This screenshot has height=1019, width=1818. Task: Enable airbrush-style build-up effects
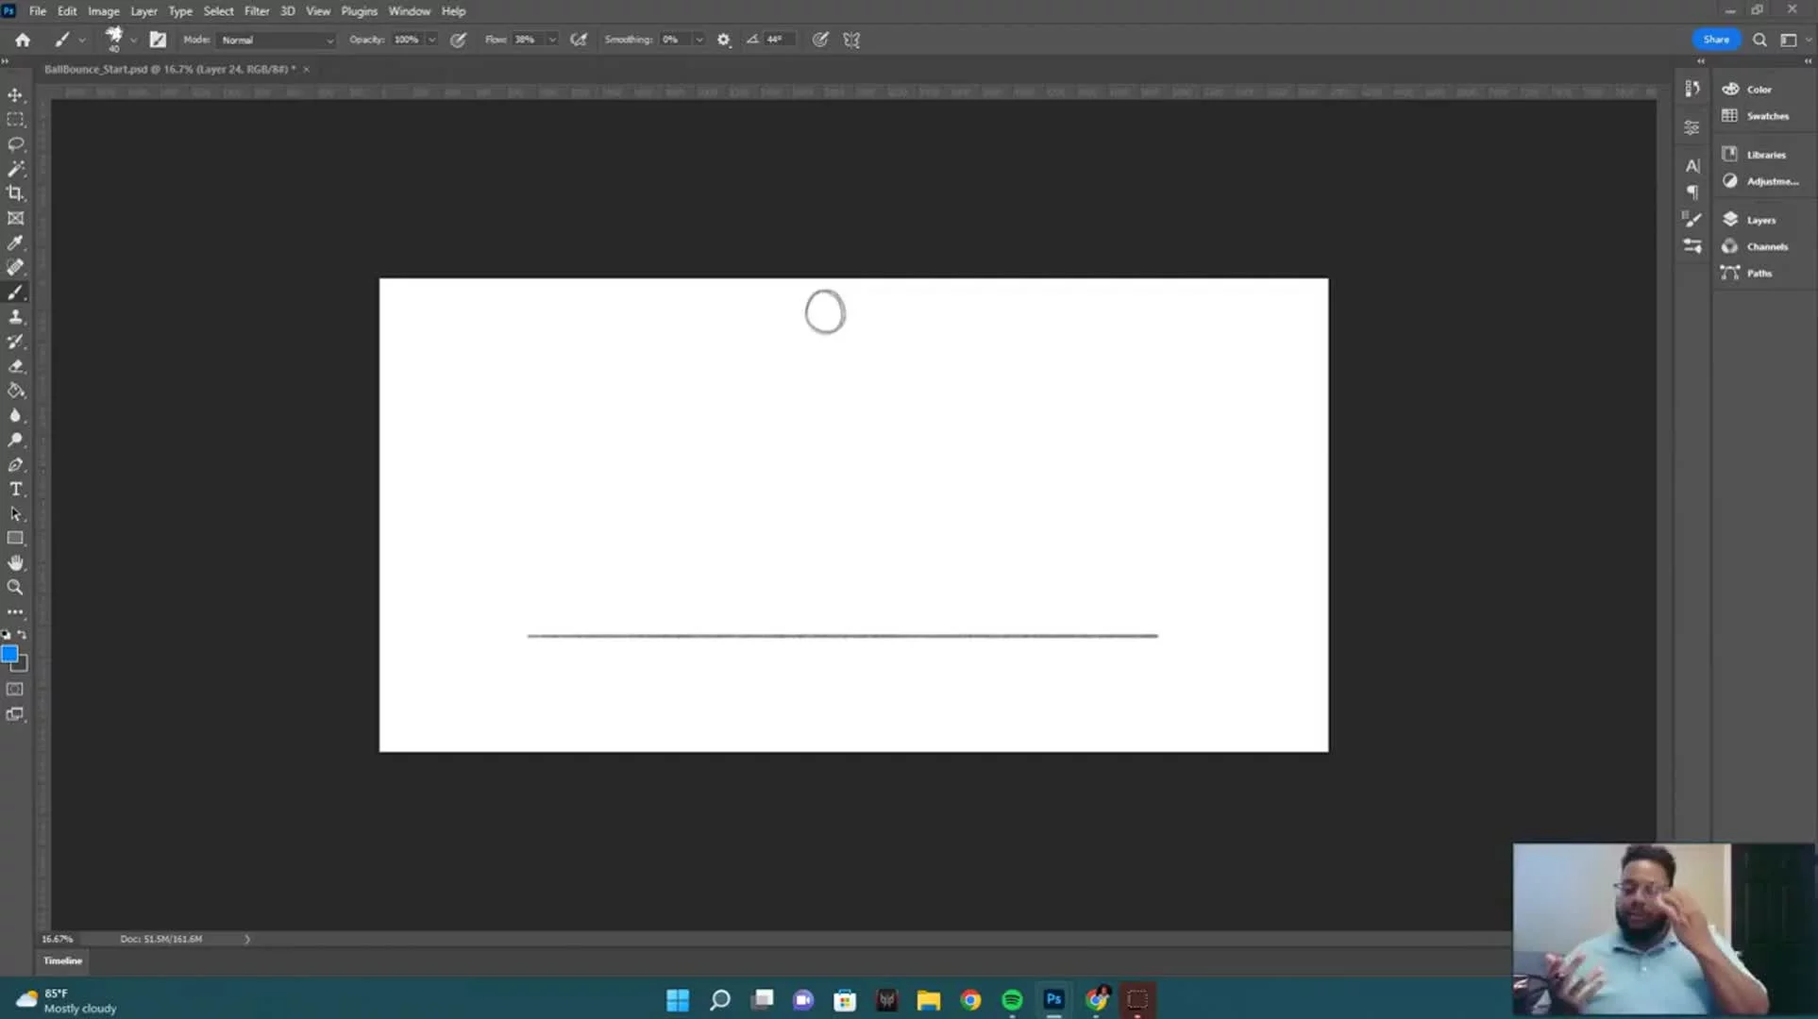pyautogui.click(x=579, y=40)
